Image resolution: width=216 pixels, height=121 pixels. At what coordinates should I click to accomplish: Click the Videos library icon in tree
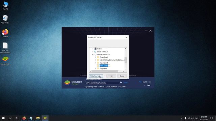95,49
